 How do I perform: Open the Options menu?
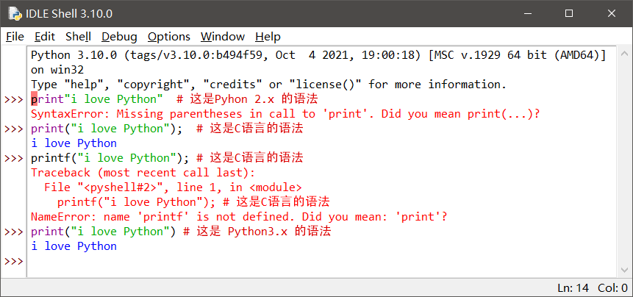click(168, 36)
